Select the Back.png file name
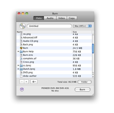114x113 pixels. pyautogui.click(x=28, y=45)
